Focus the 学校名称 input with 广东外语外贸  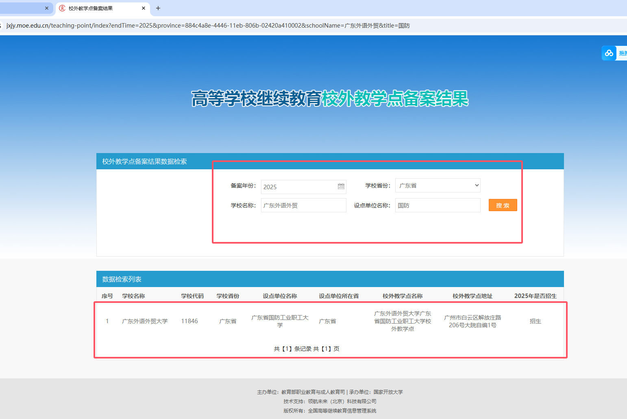click(x=303, y=205)
